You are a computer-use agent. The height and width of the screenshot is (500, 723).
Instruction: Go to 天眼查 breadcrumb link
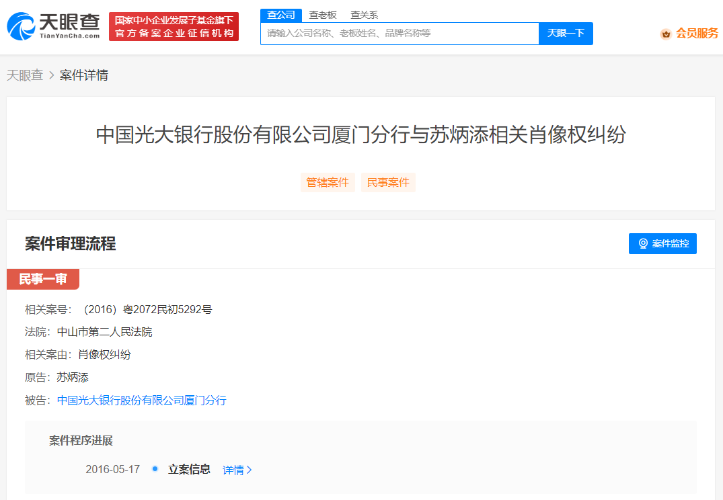coord(25,75)
